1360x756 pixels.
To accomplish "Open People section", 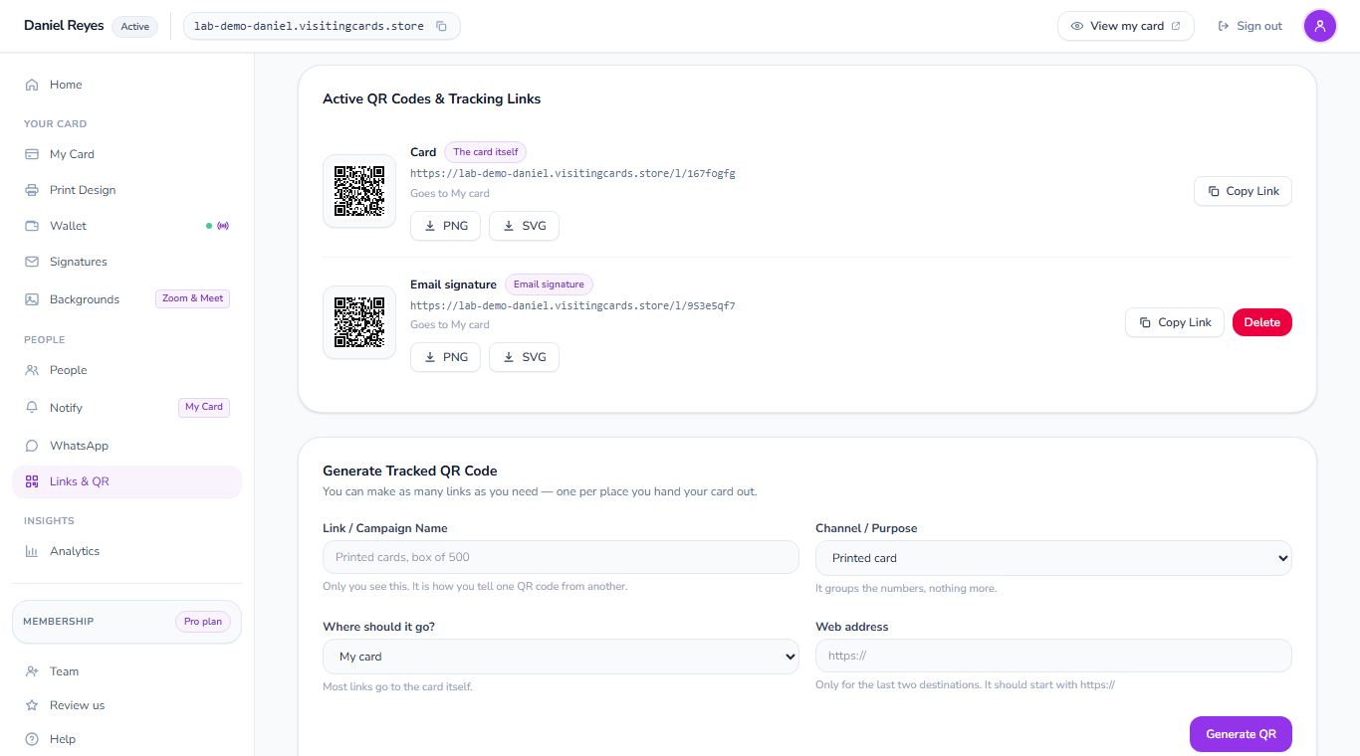I will point(126,370).
